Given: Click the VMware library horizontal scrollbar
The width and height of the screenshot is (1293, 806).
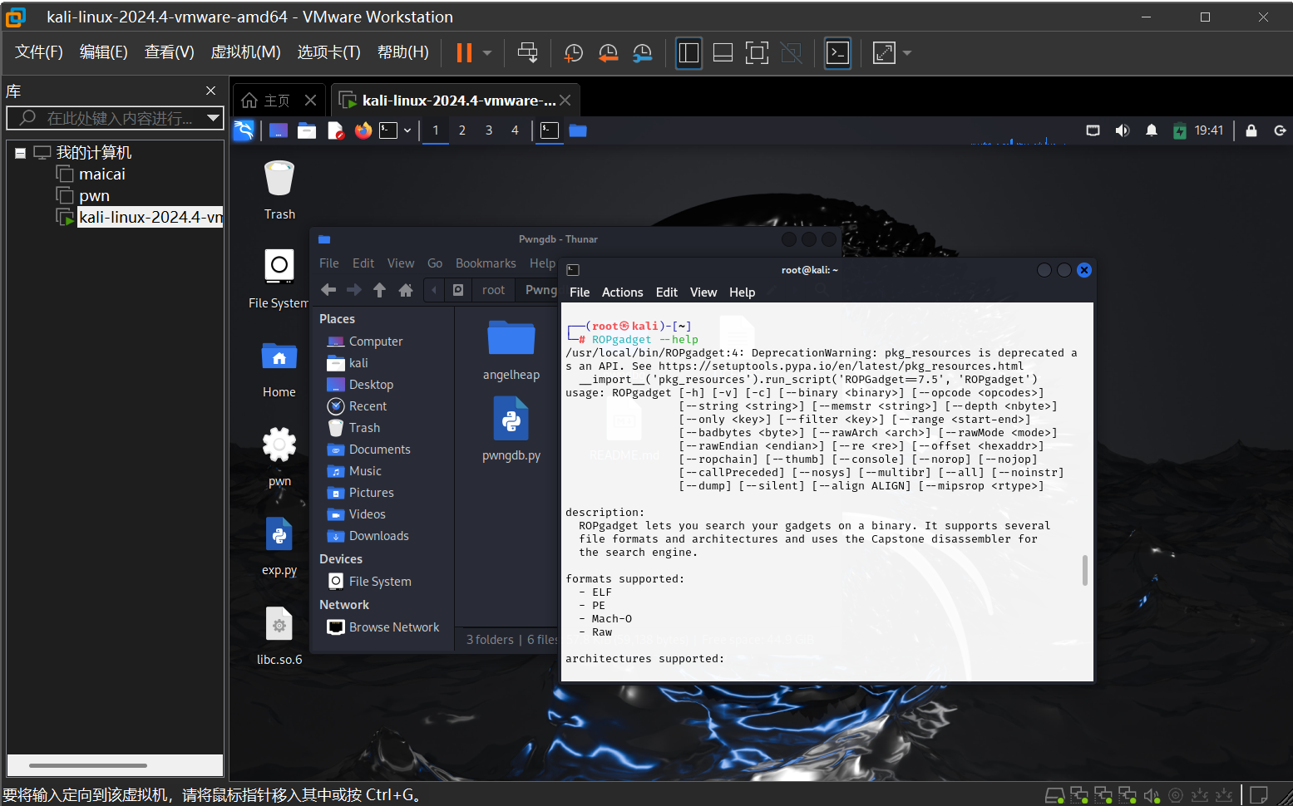Looking at the screenshot, I should pyautogui.click(x=88, y=765).
